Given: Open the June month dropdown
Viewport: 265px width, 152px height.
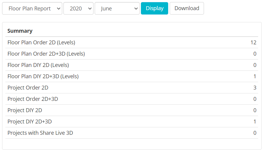Looking at the screenshot, I should [117, 8].
